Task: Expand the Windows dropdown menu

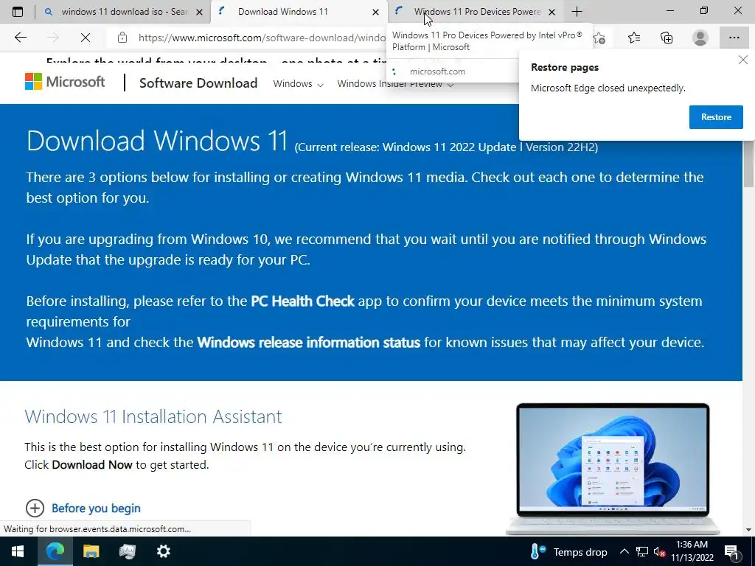Action: [298, 84]
